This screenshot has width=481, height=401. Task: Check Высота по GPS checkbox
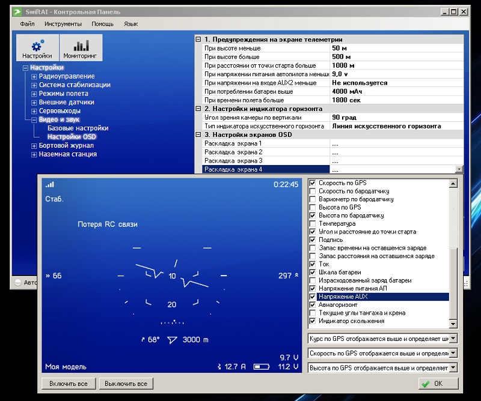[313, 207]
